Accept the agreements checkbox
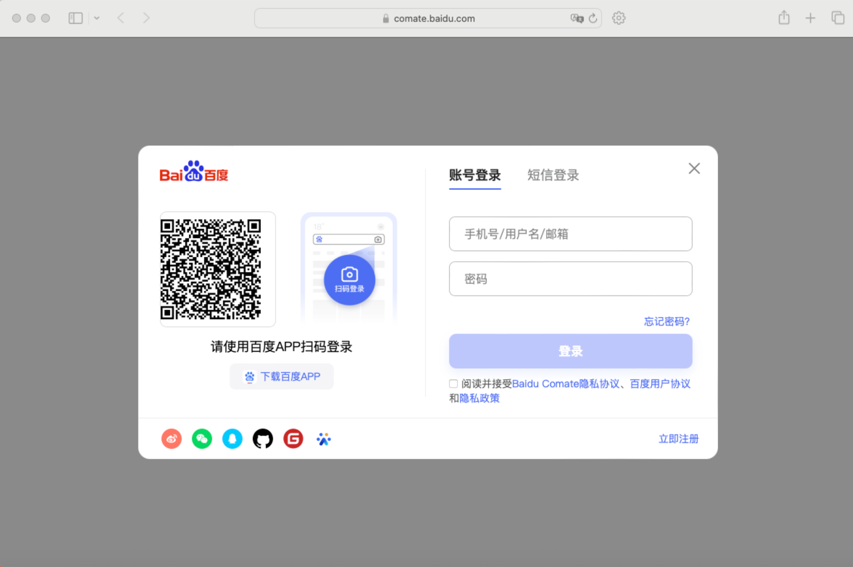 tap(453, 384)
